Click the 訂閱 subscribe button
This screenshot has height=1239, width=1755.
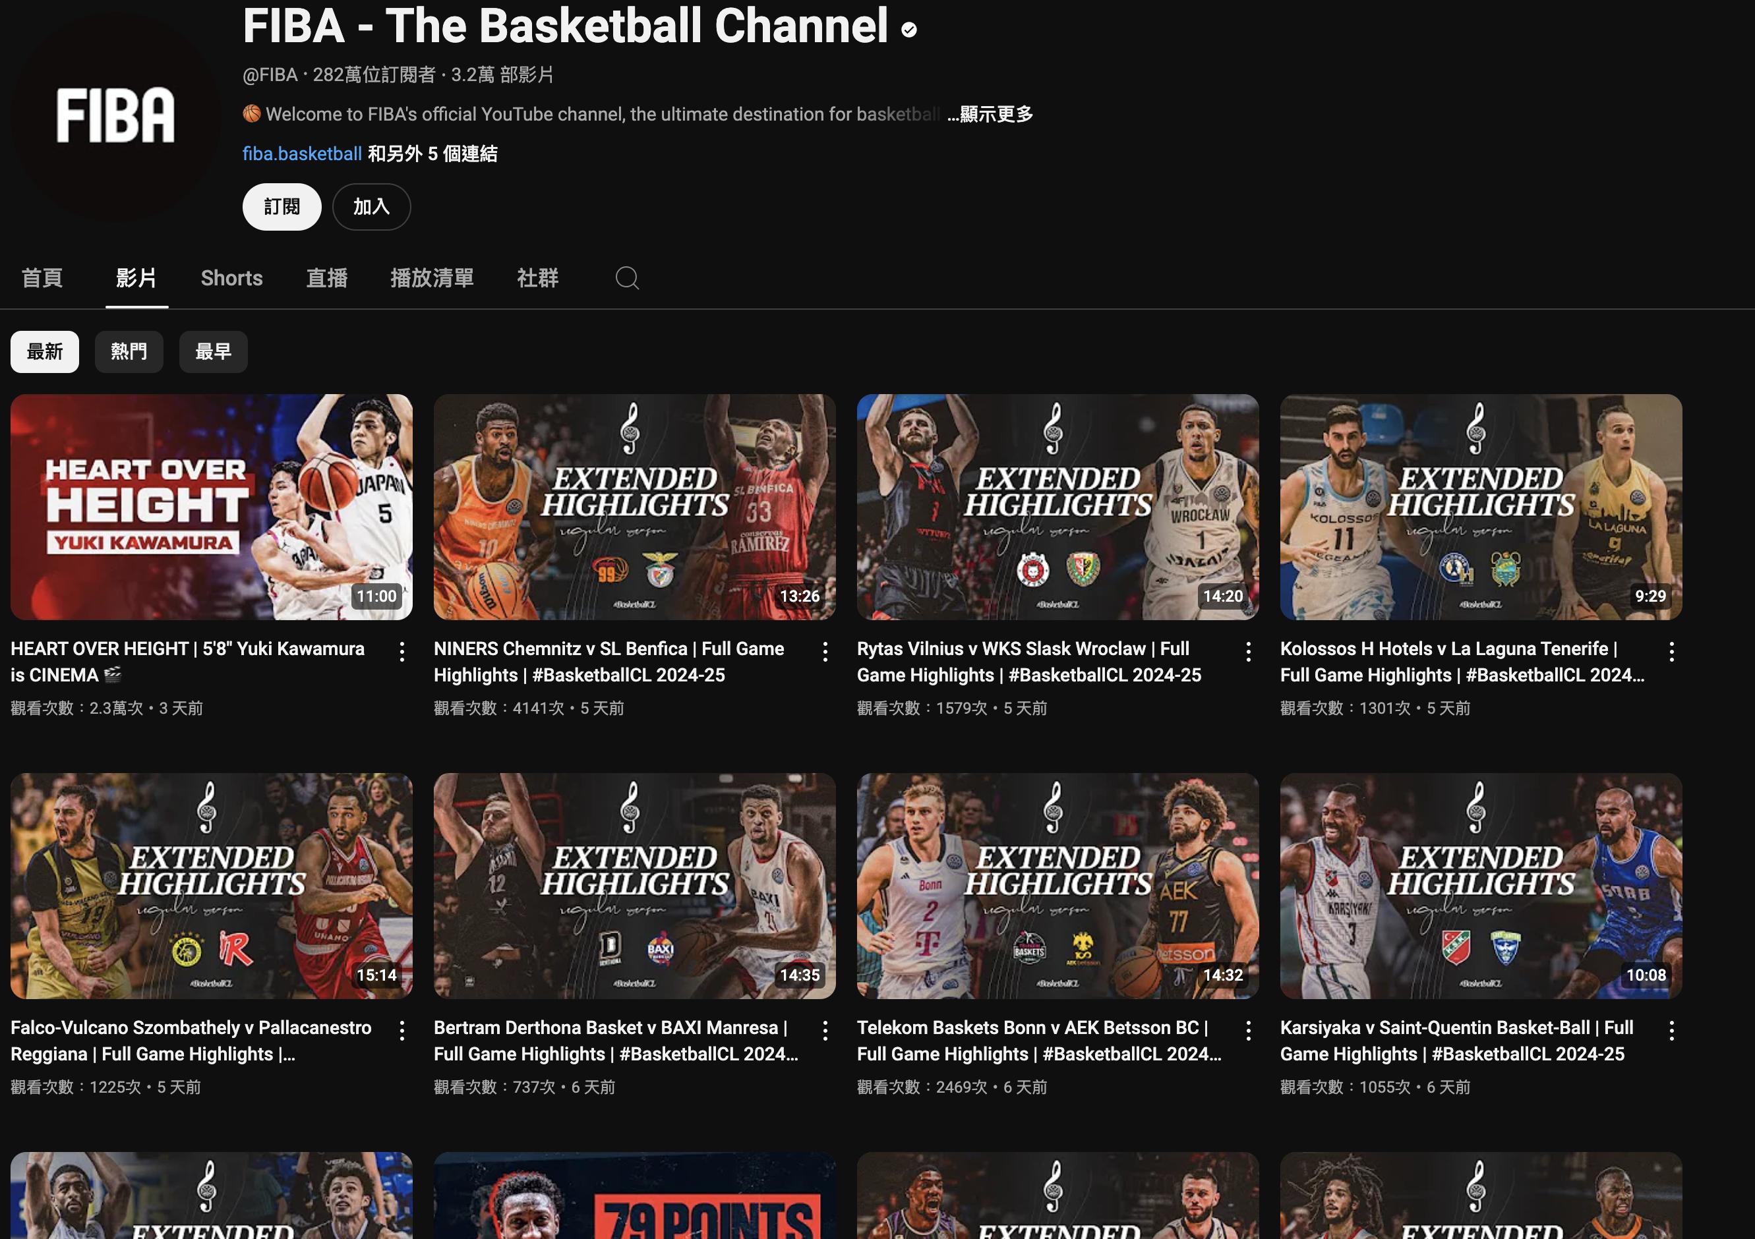pyautogui.click(x=282, y=207)
